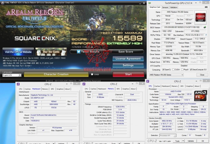Click the Close button in GPU-Z
Viewport: 210px width, 144px height.
click(x=202, y=75)
